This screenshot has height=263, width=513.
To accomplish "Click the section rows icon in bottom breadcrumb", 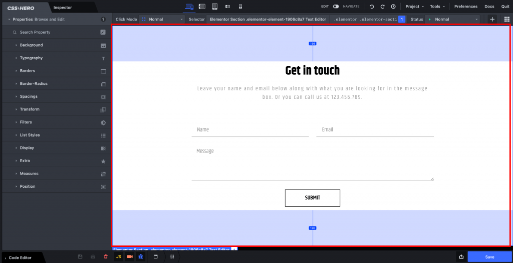I will [x=172, y=257].
